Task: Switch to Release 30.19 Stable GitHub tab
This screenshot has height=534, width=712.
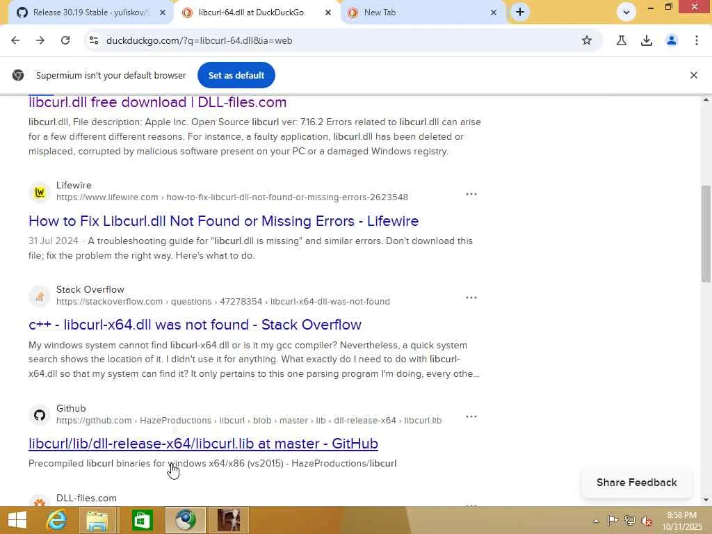Action: [90, 13]
